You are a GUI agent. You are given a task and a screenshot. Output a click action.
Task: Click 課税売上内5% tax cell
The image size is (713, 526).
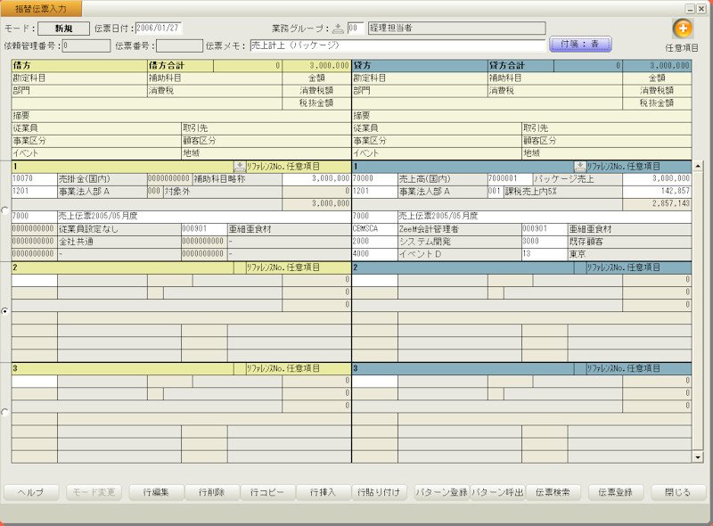click(563, 192)
